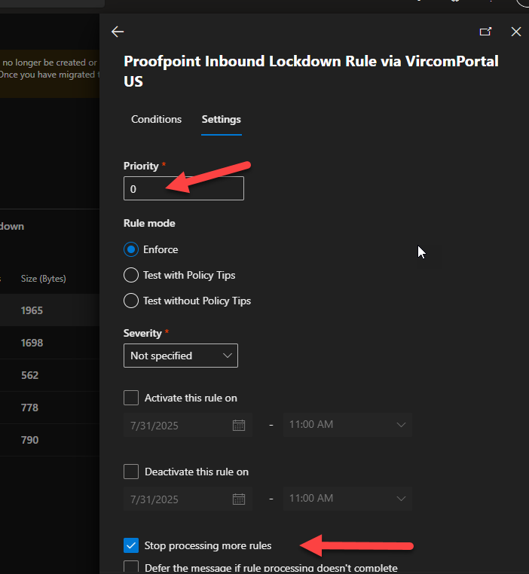
Task: Open calendar picker for deactivation date
Action: point(239,499)
